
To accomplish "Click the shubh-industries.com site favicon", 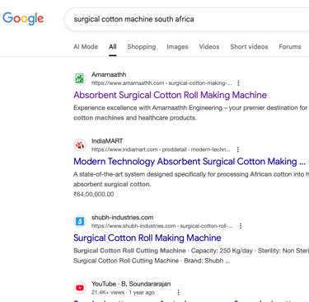I will tap(80, 221).
